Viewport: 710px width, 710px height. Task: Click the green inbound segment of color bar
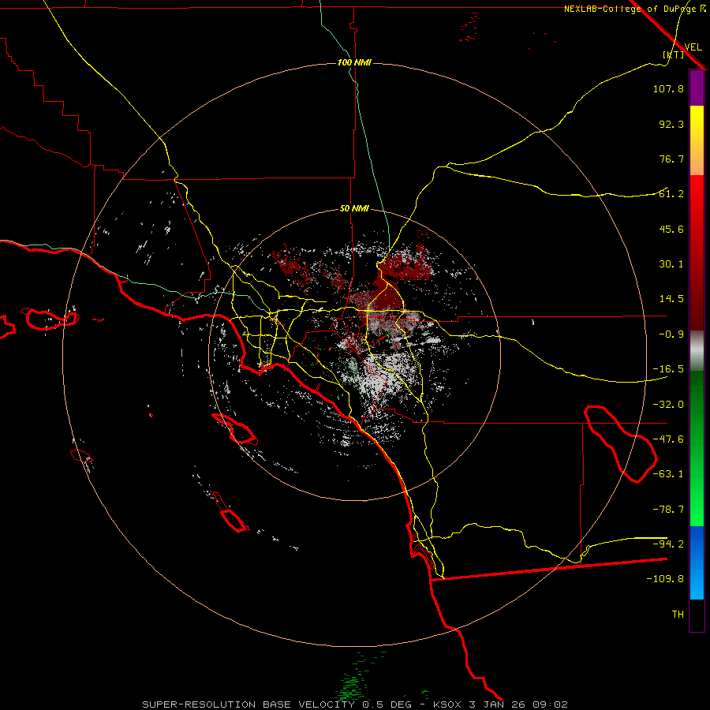coord(697,448)
